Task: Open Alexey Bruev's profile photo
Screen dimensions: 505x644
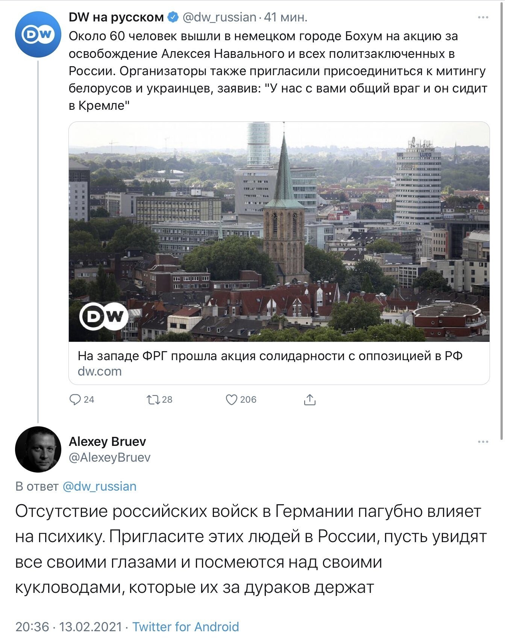Action: coord(38,449)
